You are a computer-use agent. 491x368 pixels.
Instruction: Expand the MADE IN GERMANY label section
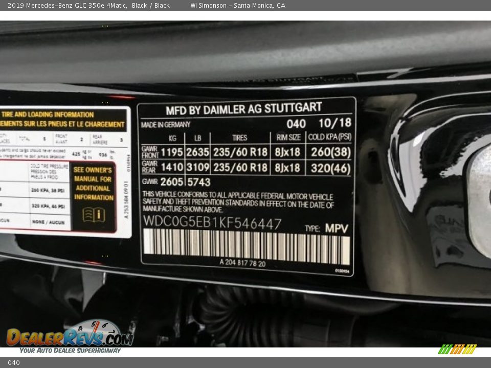(x=165, y=124)
